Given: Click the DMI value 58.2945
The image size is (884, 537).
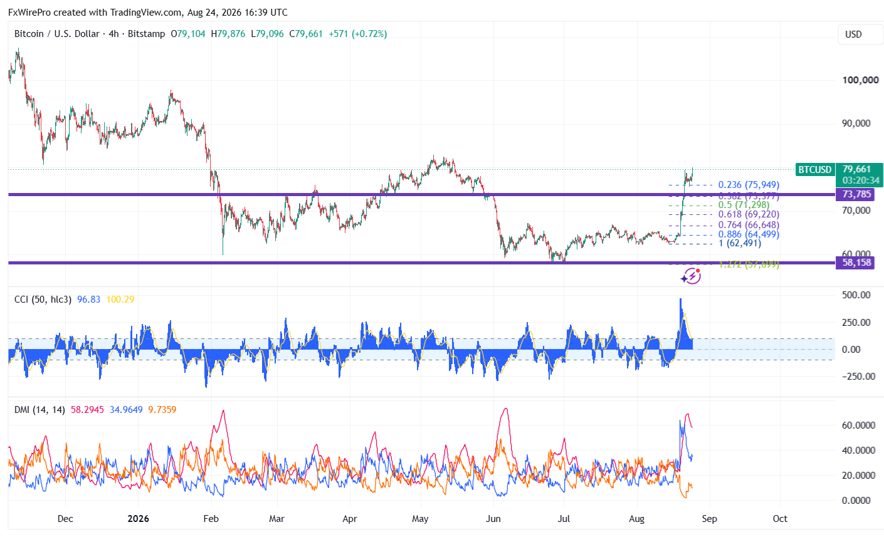Looking at the screenshot, I should point(88,410).
